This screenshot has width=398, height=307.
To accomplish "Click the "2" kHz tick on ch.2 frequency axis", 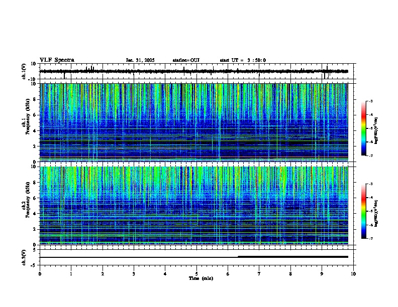I will (x=35, y=229).
